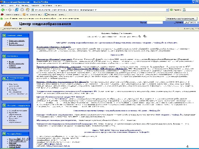Click the send-to-friend icon near article header
Viewport: 199px width, 149px height.
click(145, 36)
